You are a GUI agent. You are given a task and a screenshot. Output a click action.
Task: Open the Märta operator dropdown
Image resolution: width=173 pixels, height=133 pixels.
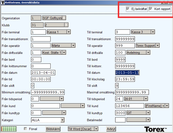click(73, 46)
